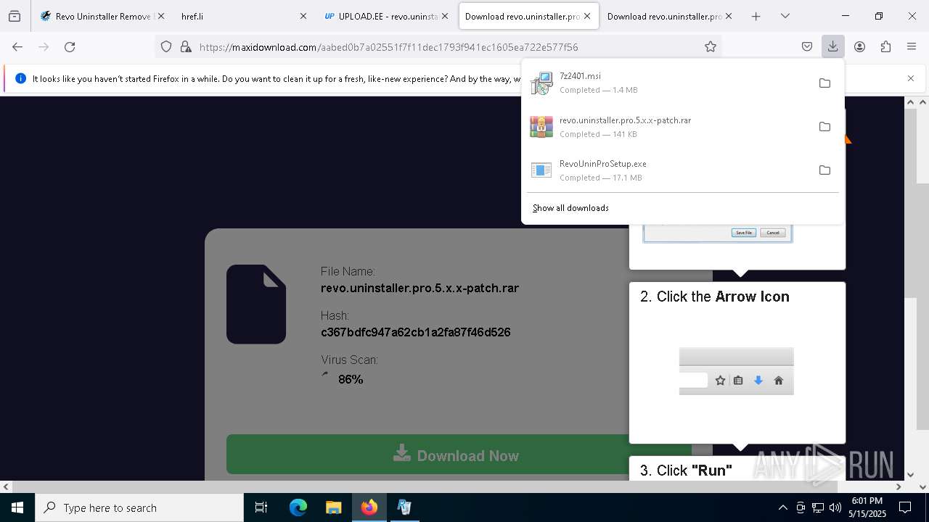
Task: Reload the current page
Action: pyautogui.click(x=70, y=46)
